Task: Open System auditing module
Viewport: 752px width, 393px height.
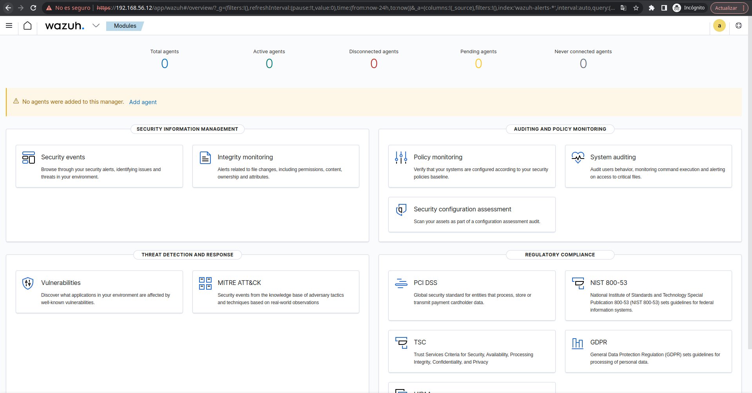Action: click(613, 157)
